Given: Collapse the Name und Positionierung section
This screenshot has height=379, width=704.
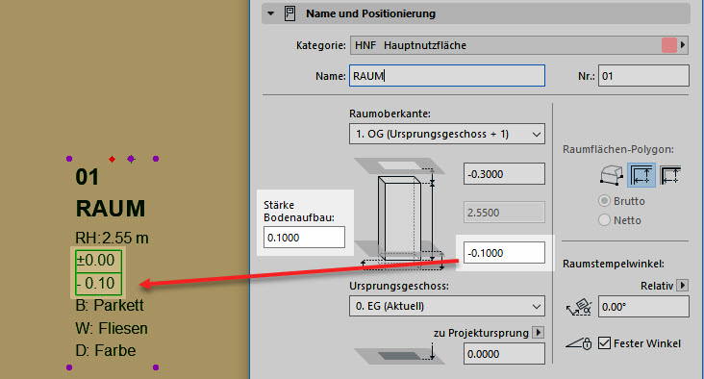Looking at the screenshot, I should [271, 13].
